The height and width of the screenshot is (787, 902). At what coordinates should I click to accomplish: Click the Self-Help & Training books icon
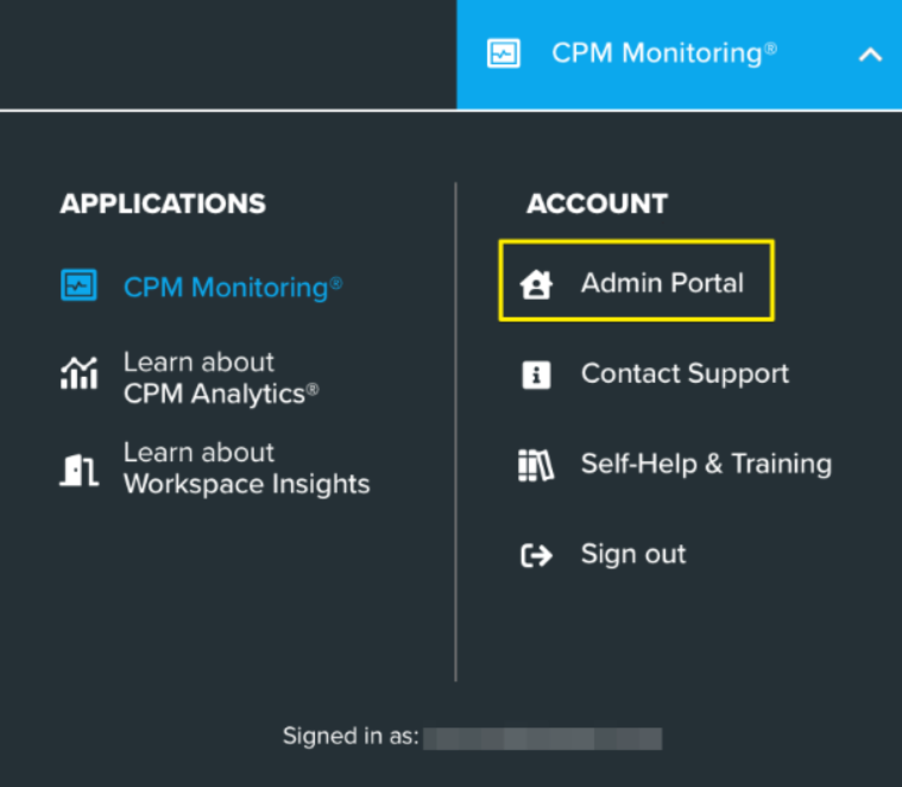(536, 465)
